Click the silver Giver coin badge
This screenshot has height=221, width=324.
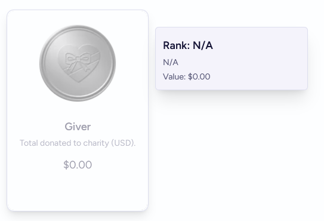pyautogui.click(x=78, y=63)
